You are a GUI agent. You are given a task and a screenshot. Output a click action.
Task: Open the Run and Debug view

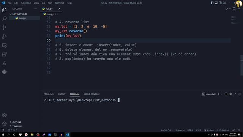[4, 37]
